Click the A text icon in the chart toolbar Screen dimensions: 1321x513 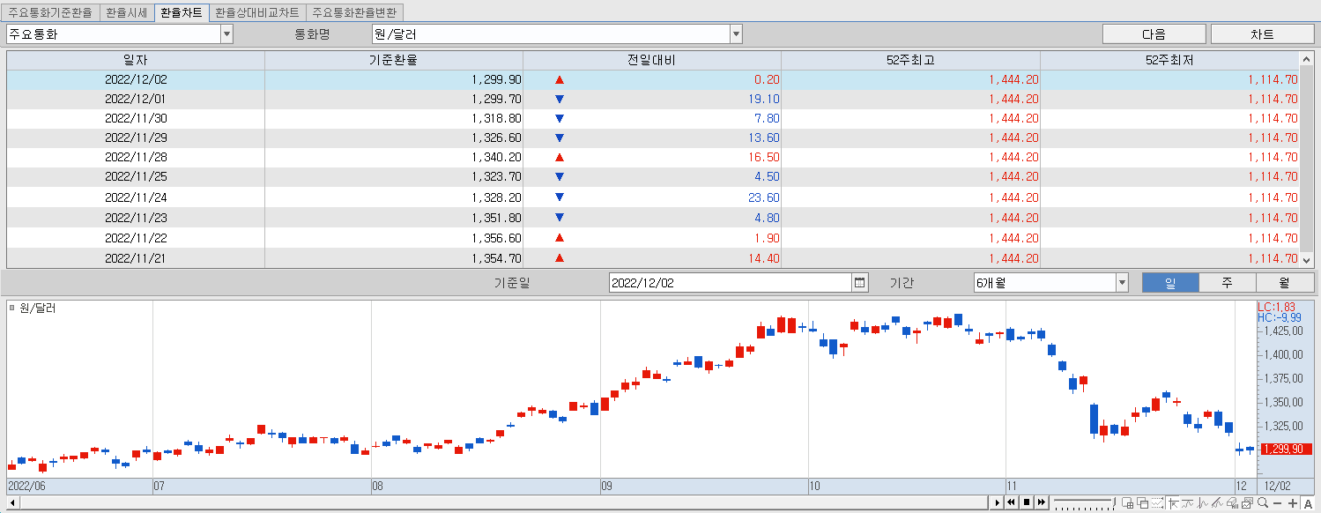[1308, 503]
